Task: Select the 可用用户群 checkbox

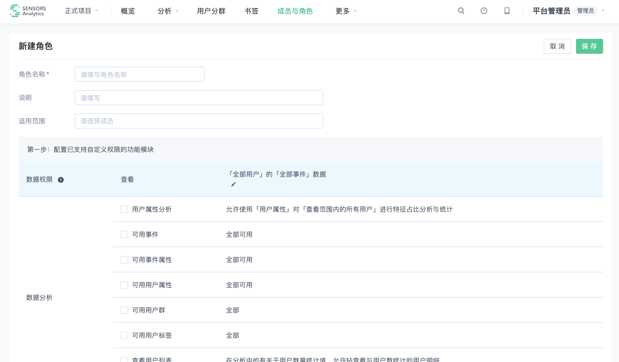Action: [x=124, y=310]
